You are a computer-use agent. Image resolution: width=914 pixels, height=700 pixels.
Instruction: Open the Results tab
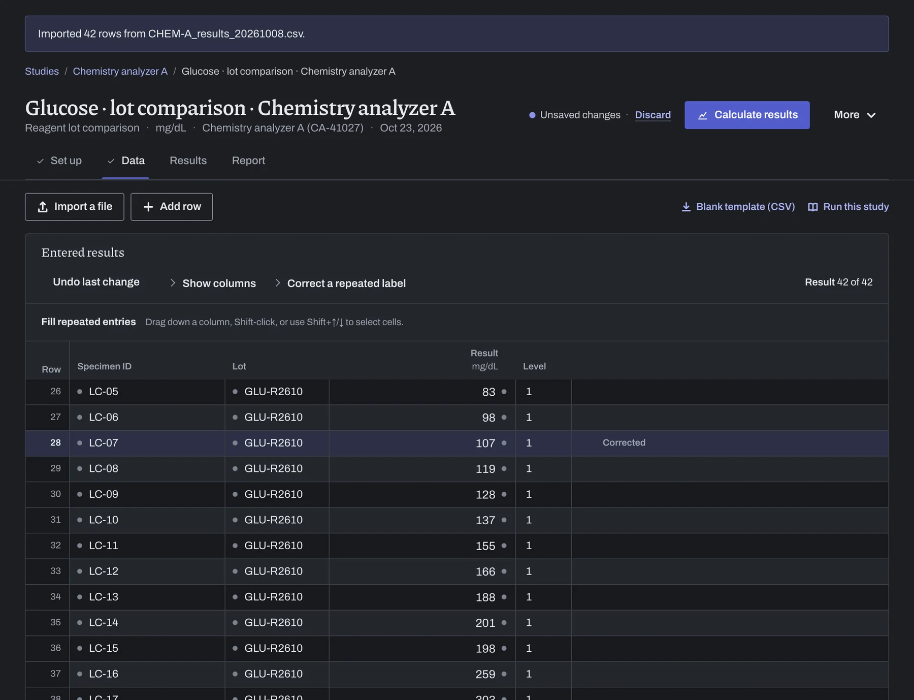(x=188, y=161)
